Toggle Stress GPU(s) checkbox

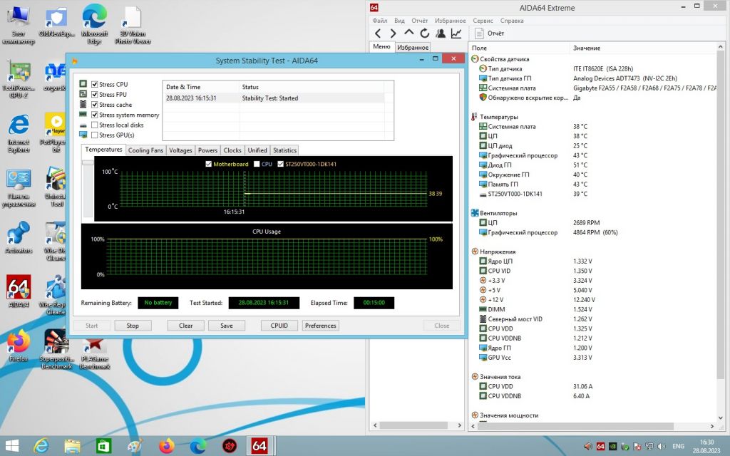click(95, 135)
